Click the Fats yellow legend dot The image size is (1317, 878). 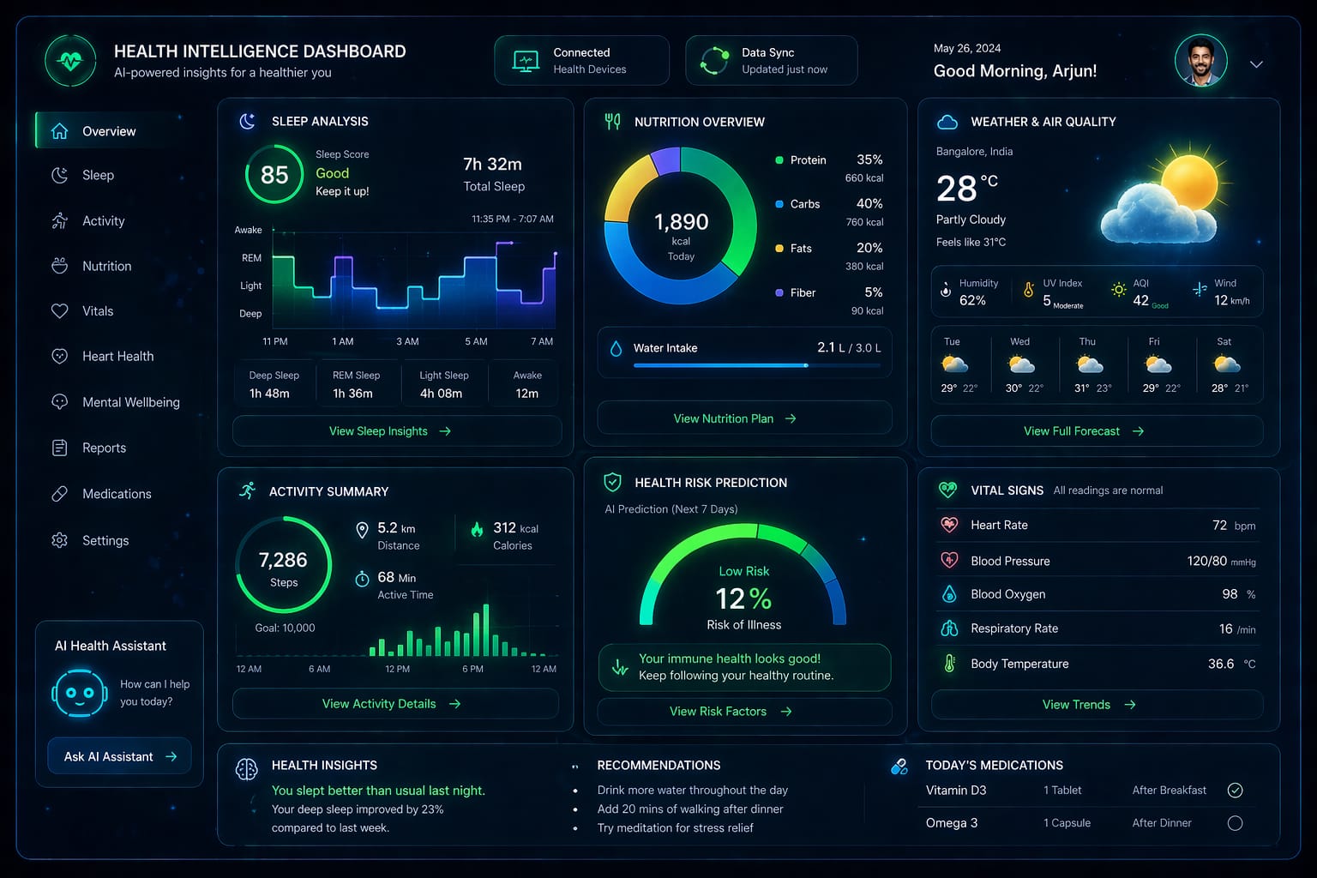[779, 248]
